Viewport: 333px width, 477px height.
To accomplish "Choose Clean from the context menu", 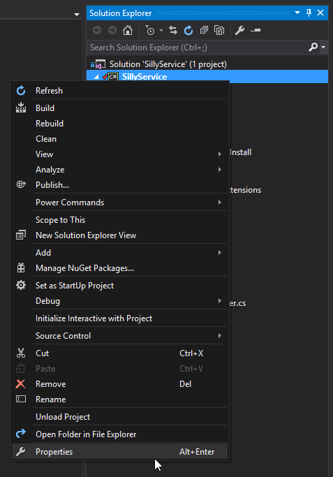I will (x=119, y=139).
